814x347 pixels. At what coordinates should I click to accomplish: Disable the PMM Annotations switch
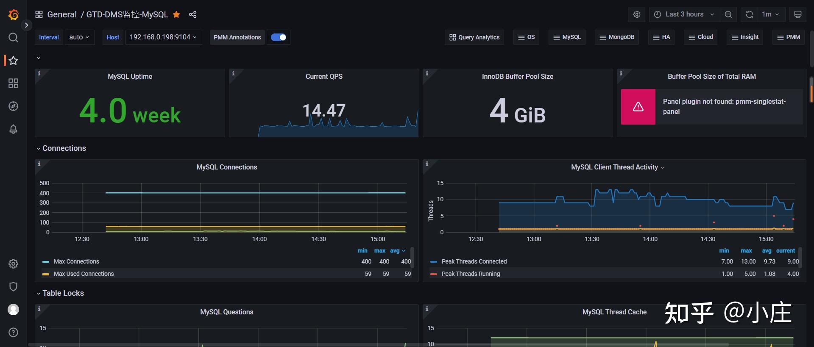tap(279, 37)
